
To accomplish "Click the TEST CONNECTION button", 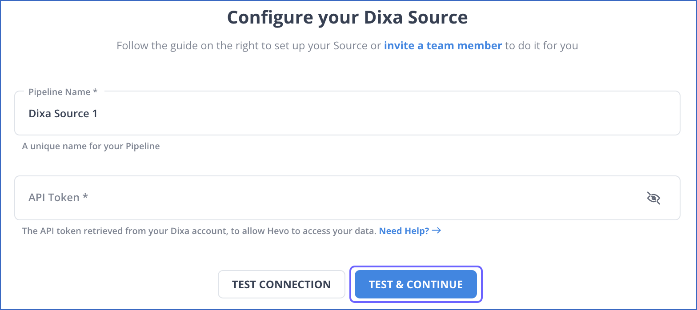I will (281, 284).
